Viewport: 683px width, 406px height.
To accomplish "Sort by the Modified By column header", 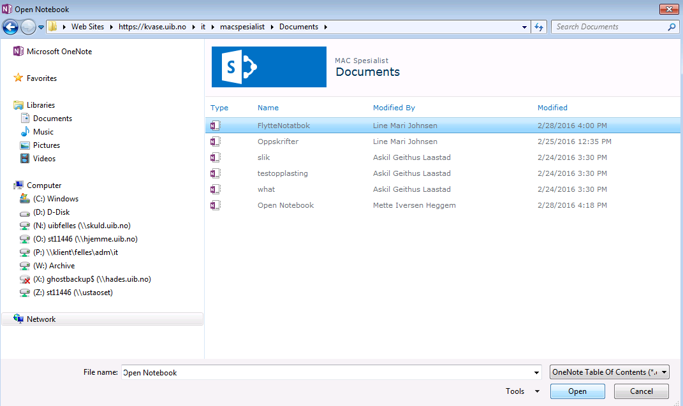I will pyautogui.click(x=393, y=108).
